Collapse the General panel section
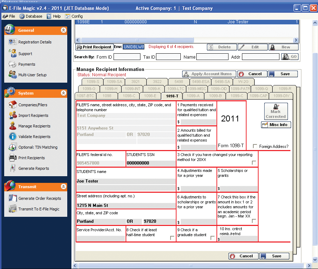Screen dimensions: 318x269 pyautogui.click(x=63, y=30)
